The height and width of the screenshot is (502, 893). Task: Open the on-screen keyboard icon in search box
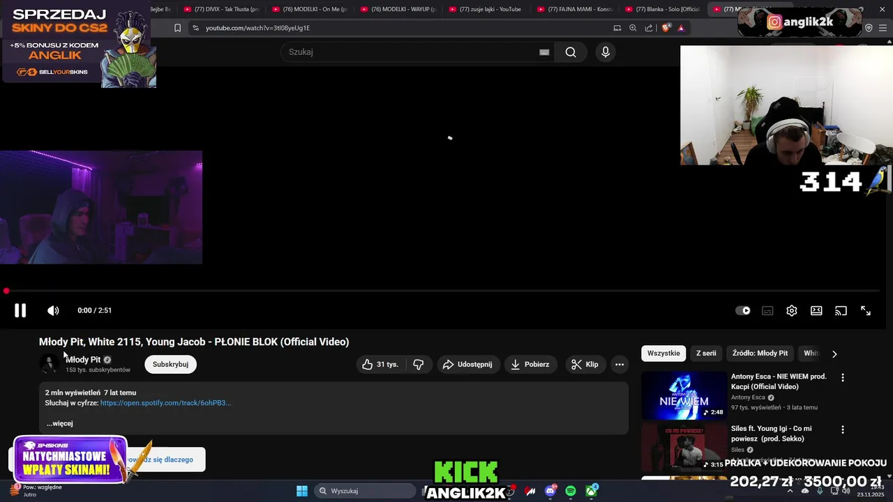pyautogui.click(x=544, y=52)
